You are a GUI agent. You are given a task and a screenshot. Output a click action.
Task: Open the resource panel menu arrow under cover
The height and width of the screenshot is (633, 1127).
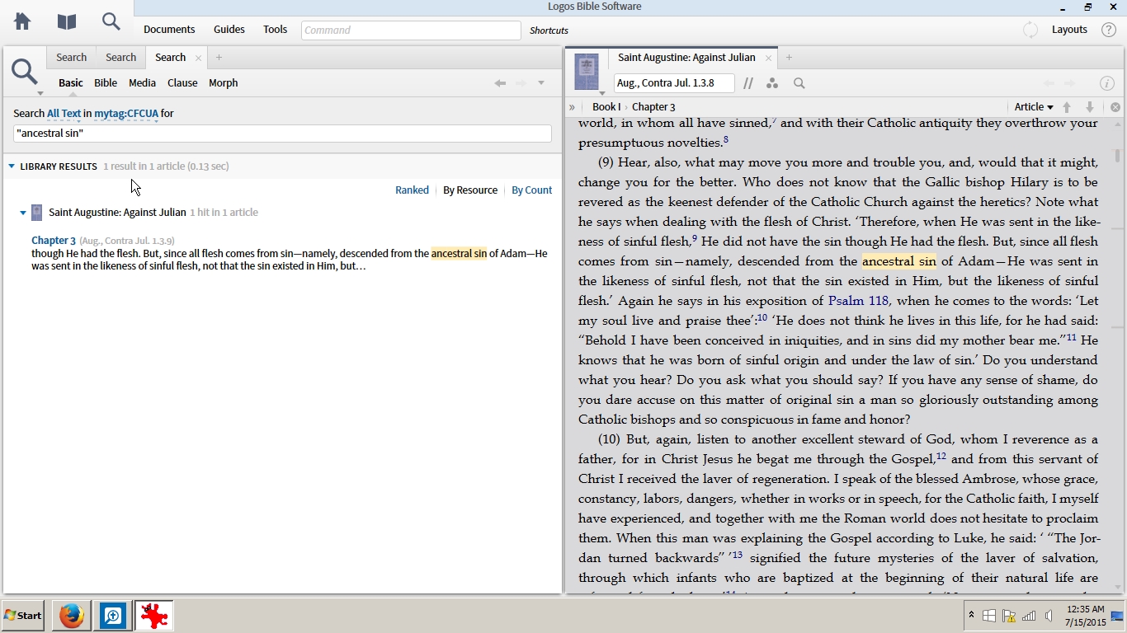601,93
